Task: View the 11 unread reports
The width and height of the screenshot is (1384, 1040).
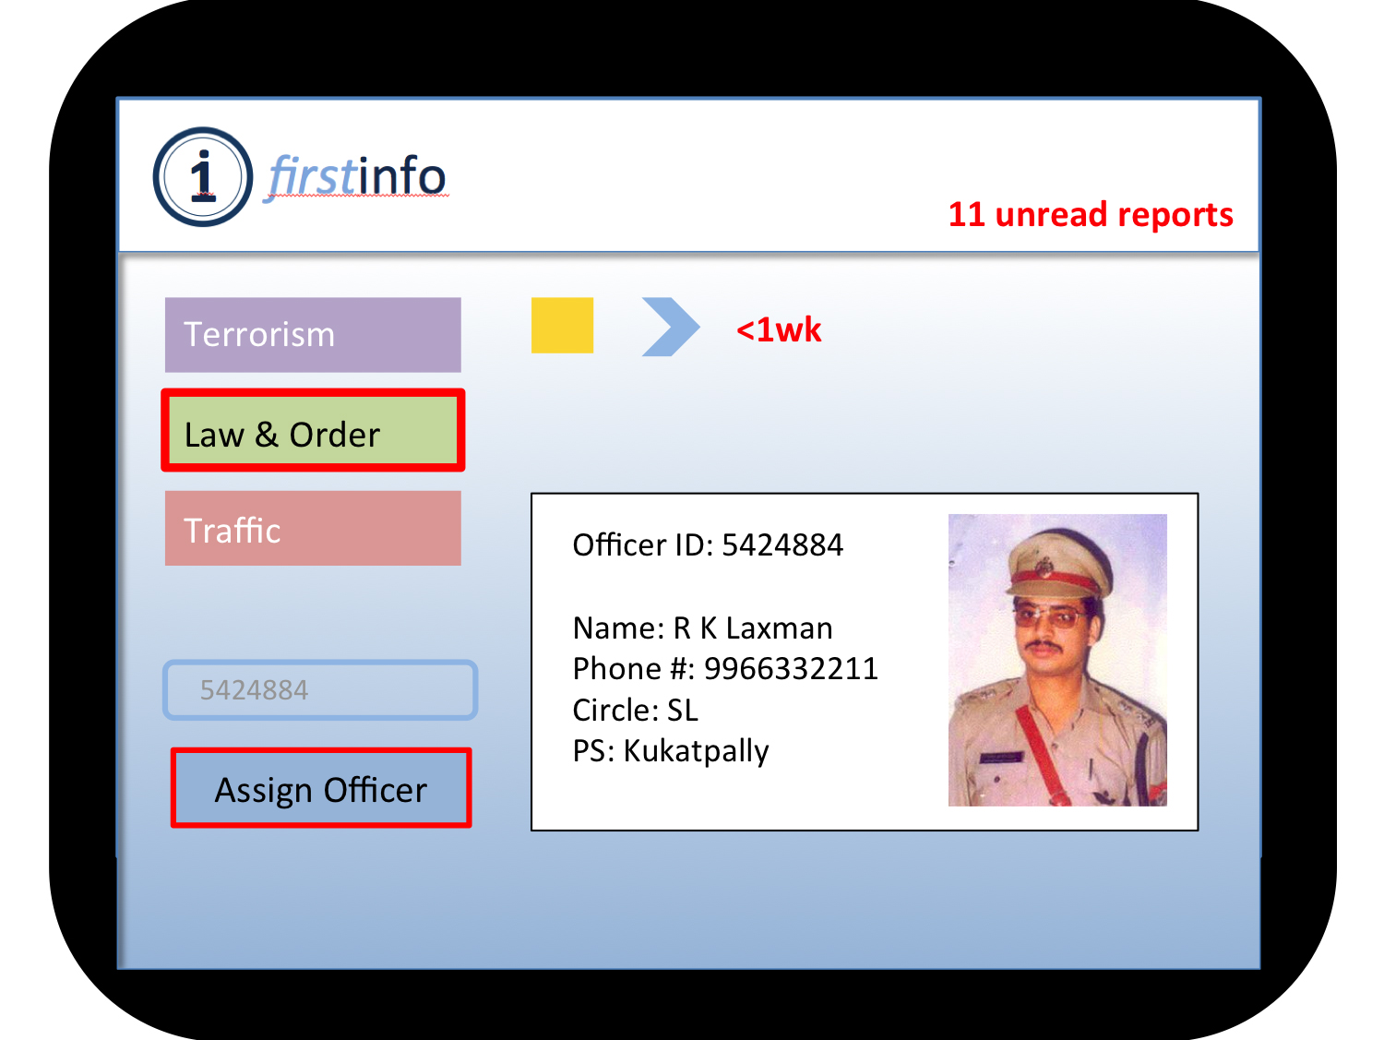Action: [1090, 214]
